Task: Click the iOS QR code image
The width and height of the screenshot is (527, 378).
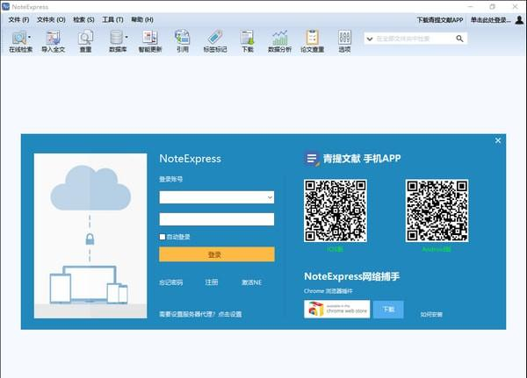Action: tap(336, 210)
